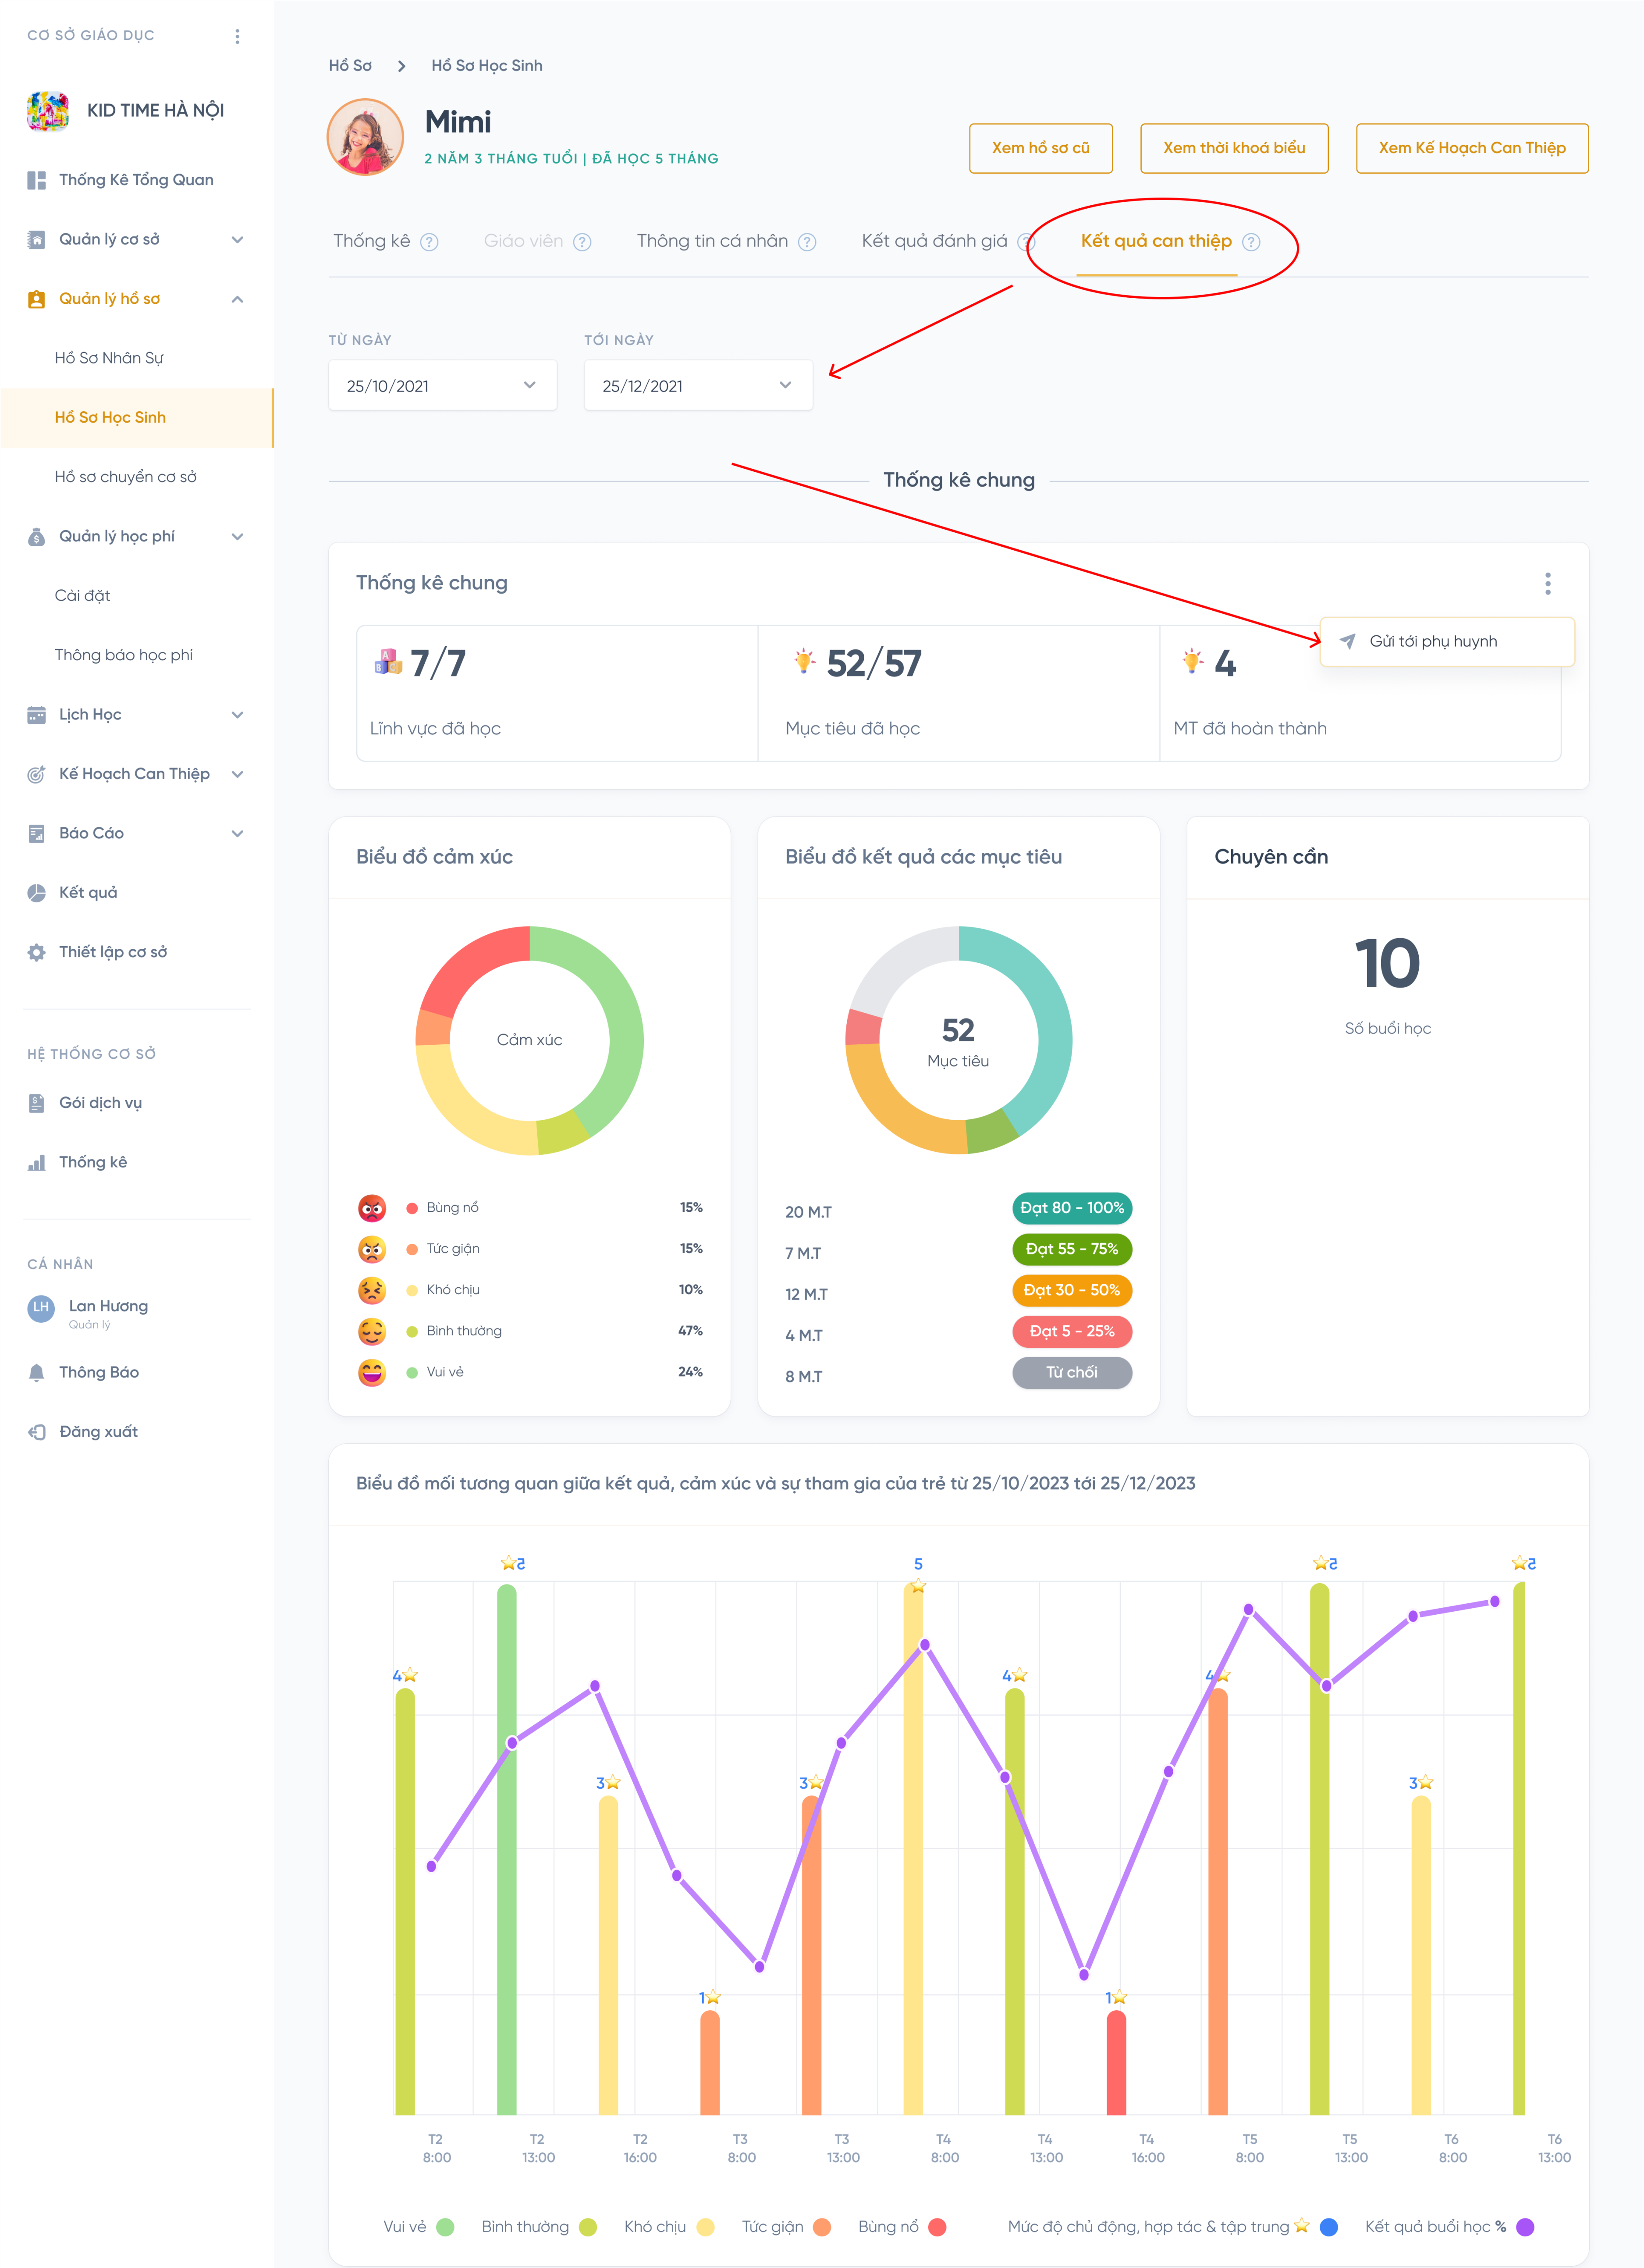This screenshot has width=1644, height=2268.
Task: Expand the Quản lý cơ sở menu
Action: [x=237, y=239]
